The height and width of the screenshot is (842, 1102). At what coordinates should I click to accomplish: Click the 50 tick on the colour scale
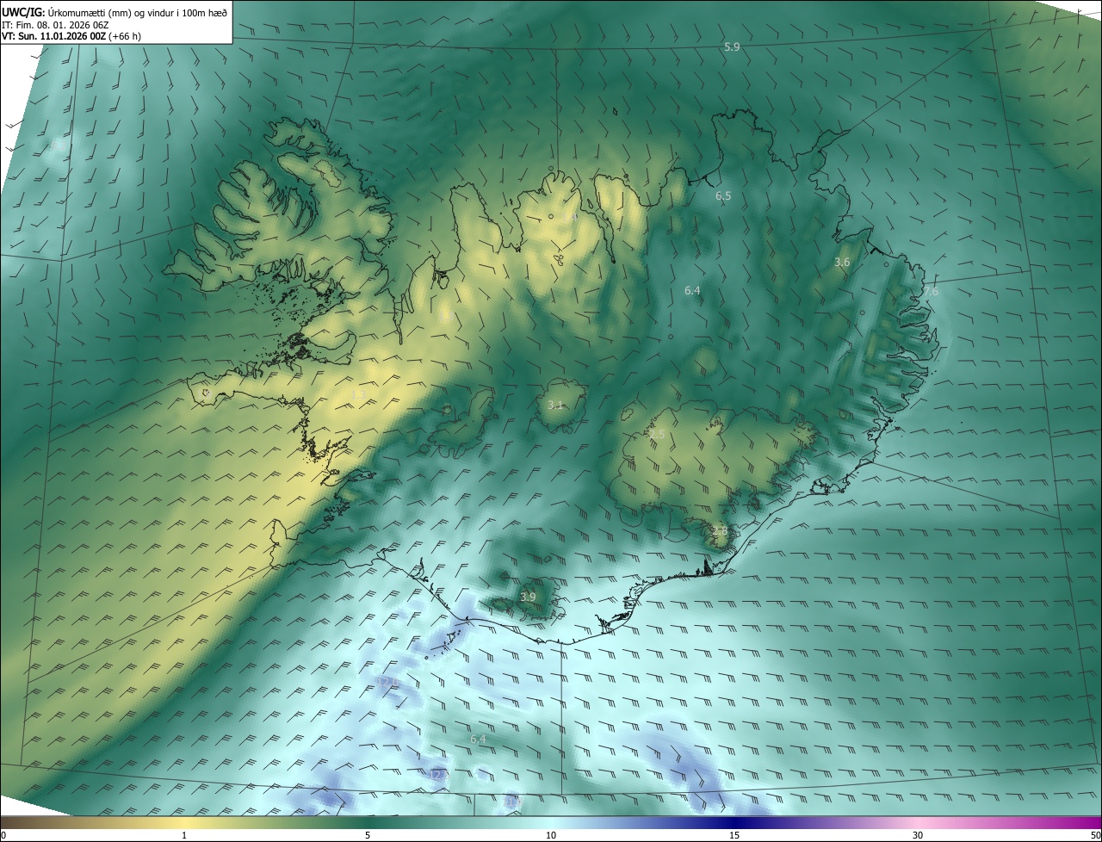point(1095,835)
